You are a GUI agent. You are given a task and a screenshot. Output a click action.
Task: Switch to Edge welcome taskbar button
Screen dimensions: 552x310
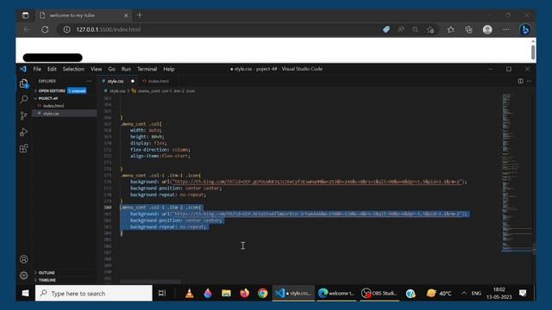336,293
